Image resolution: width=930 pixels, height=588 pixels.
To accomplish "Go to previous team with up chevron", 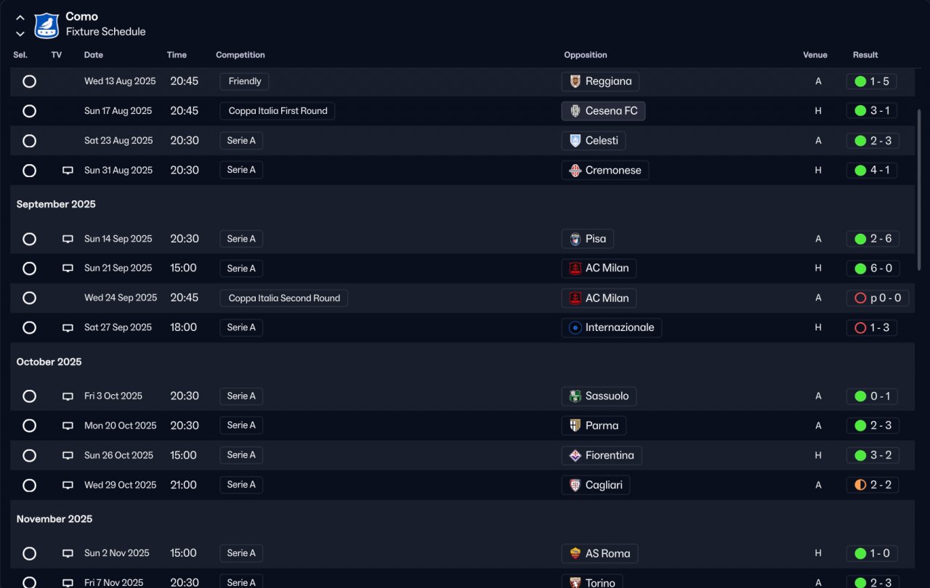I will click(20, 18).
